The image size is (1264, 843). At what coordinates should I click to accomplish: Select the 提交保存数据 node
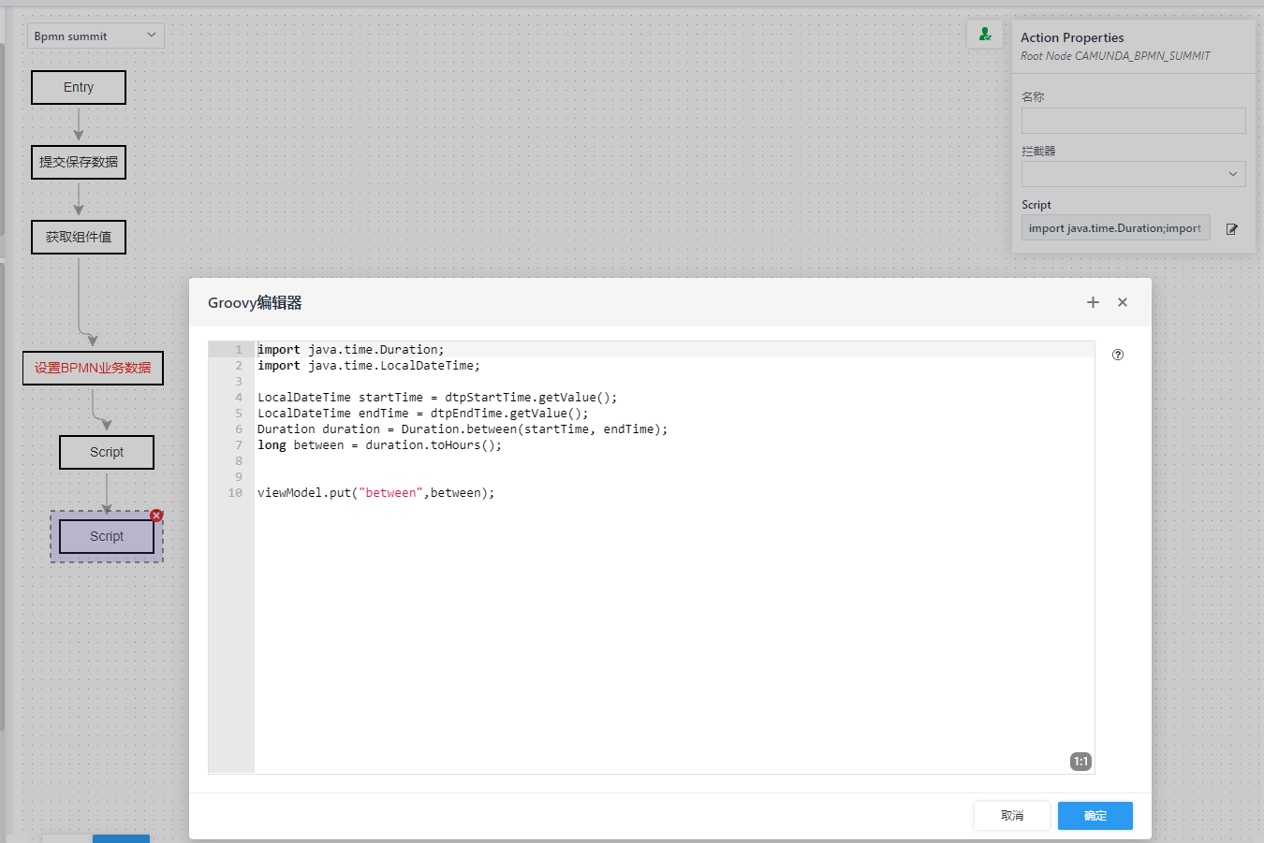pos(79,162)
